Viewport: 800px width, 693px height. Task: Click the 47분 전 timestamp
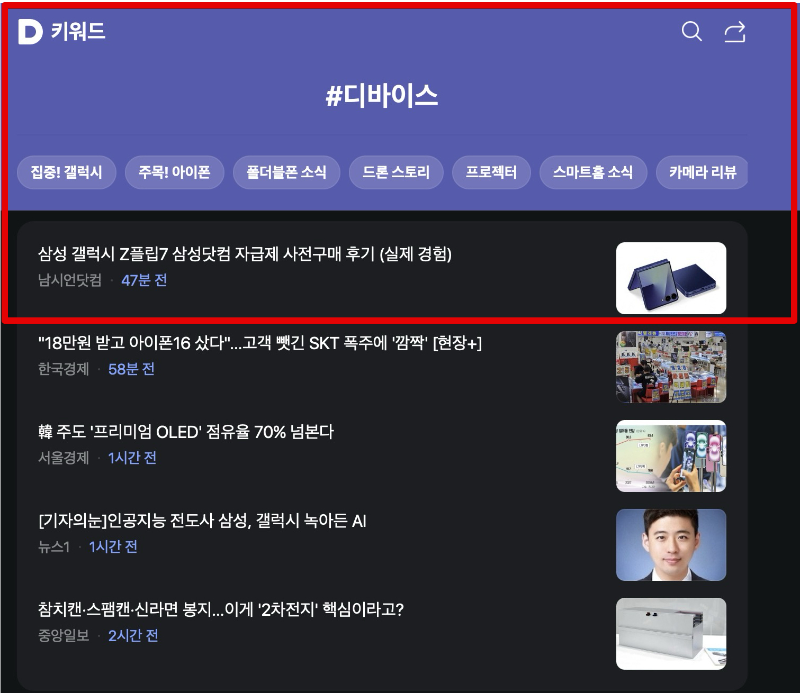click(144, 280)
